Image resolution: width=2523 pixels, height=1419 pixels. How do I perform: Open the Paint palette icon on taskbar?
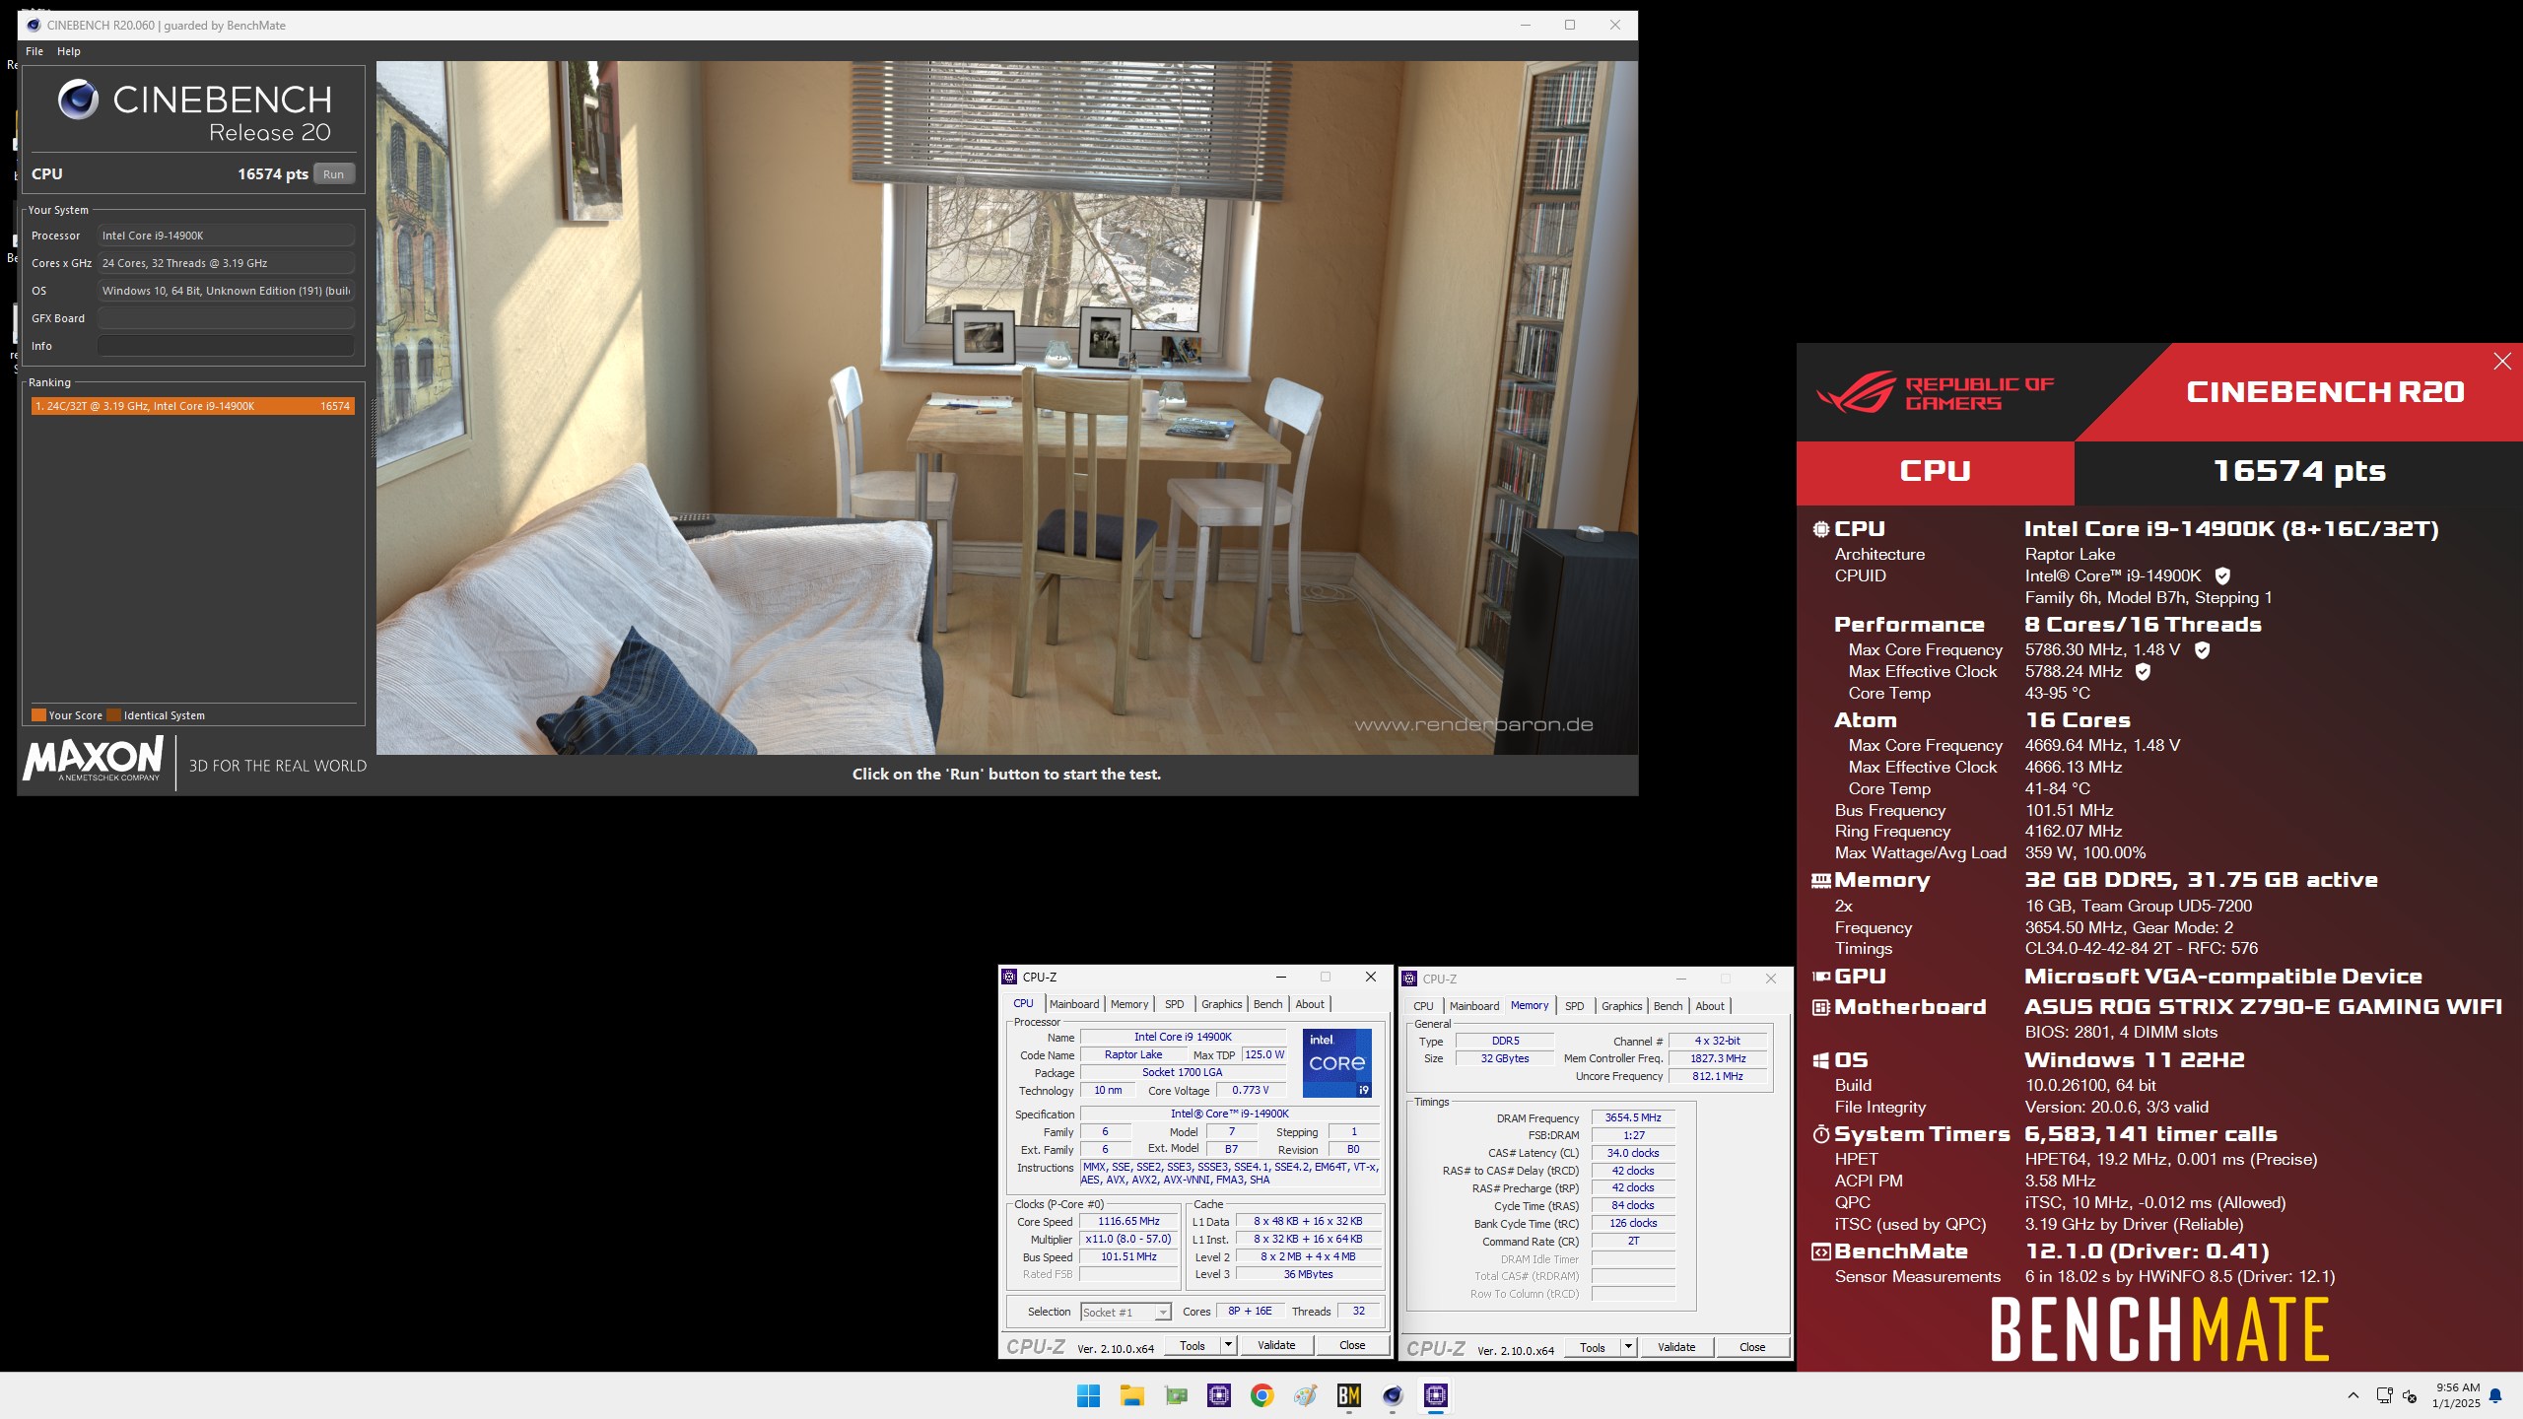pyautogui.click(x=1306, y=1395)
